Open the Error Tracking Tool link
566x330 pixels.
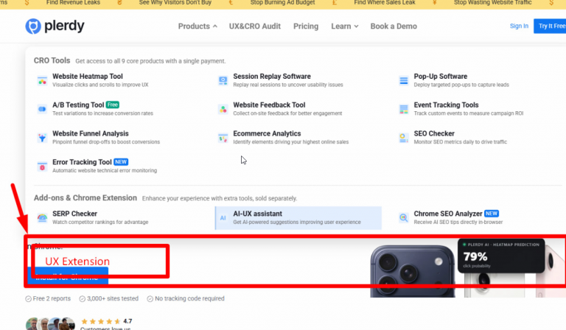click(82, 162)
